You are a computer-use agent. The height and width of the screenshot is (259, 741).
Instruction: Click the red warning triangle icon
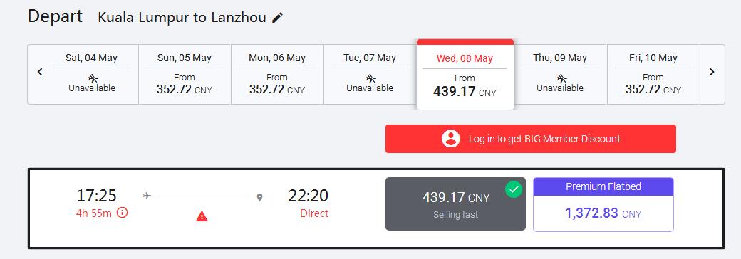(202, 216)
